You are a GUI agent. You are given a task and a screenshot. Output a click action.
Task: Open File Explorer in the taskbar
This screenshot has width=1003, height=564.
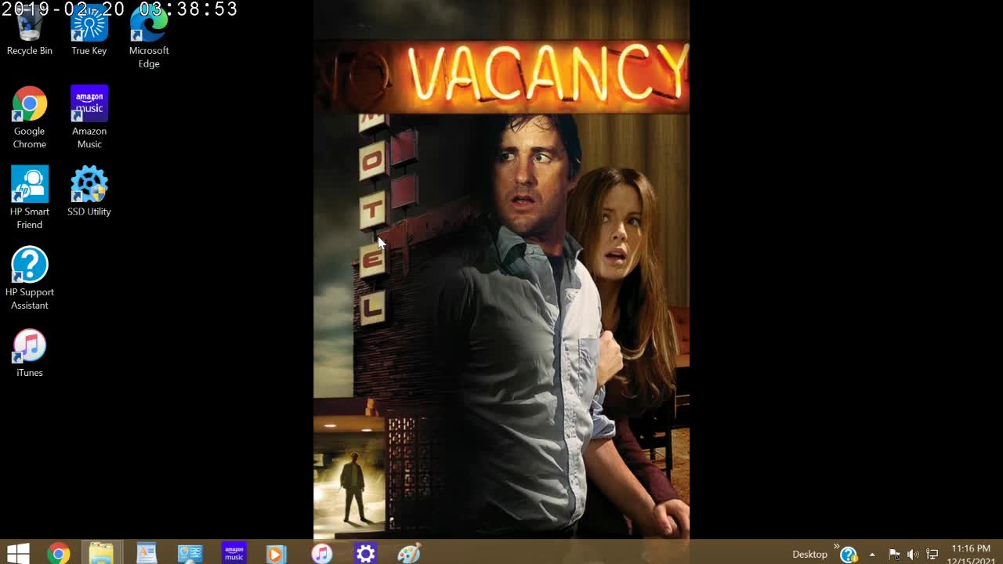pos(101,554)
